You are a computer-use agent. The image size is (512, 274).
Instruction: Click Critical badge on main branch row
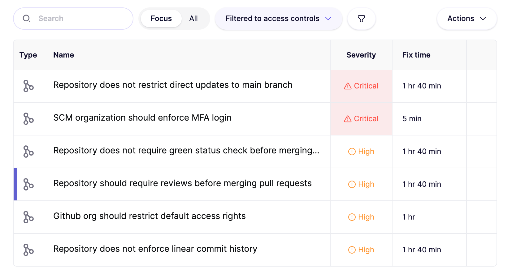tap(361, 86)
